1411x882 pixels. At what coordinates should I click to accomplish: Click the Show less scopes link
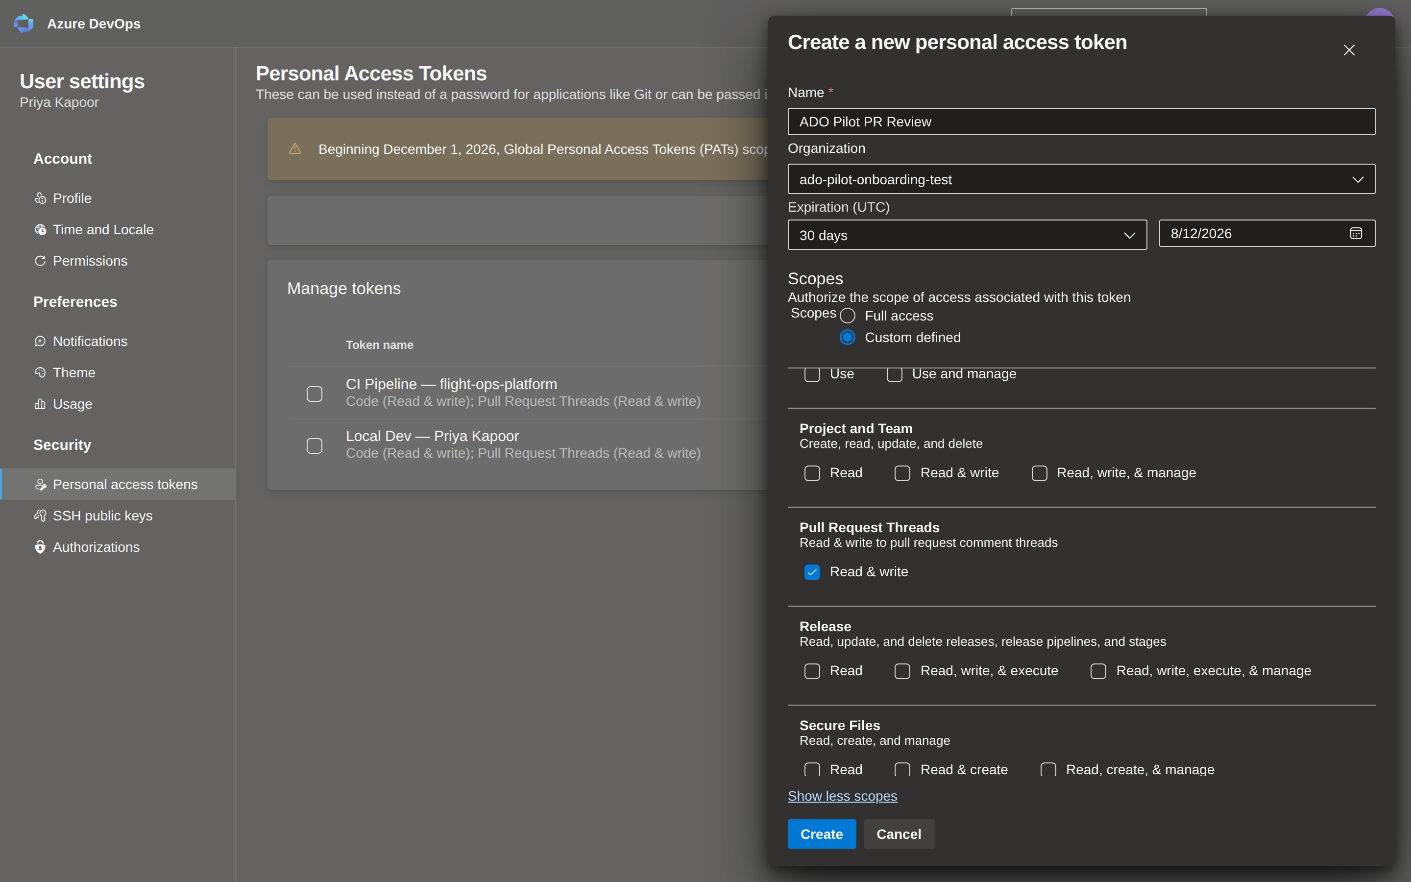pos(842,796)
